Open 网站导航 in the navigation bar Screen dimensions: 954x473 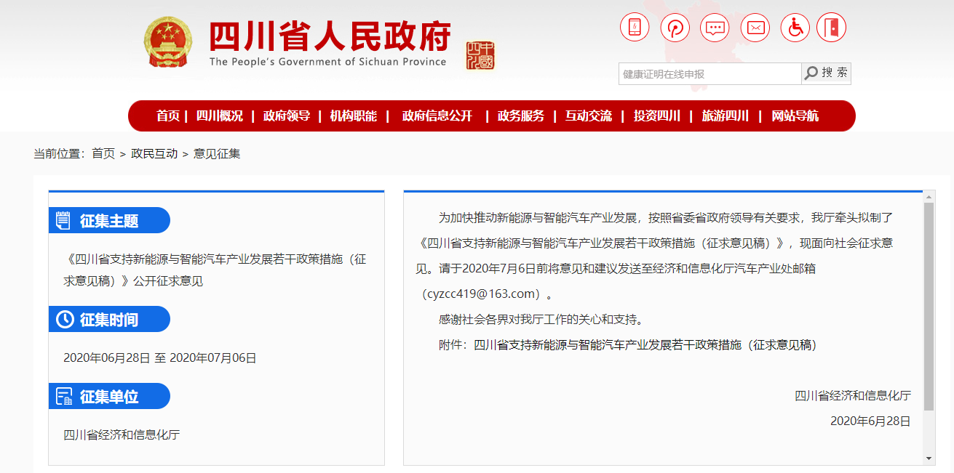[x=795, y=116]
